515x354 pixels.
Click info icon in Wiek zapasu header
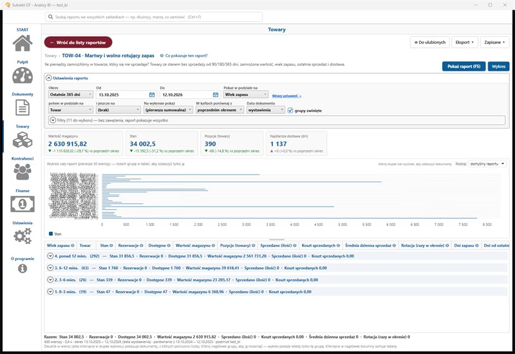73,245
